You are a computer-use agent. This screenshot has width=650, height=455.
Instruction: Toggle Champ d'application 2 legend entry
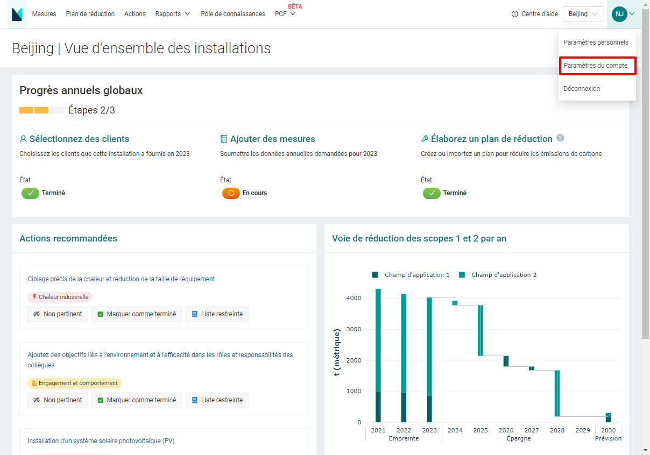pyautogui.click(x=498, y=275)
